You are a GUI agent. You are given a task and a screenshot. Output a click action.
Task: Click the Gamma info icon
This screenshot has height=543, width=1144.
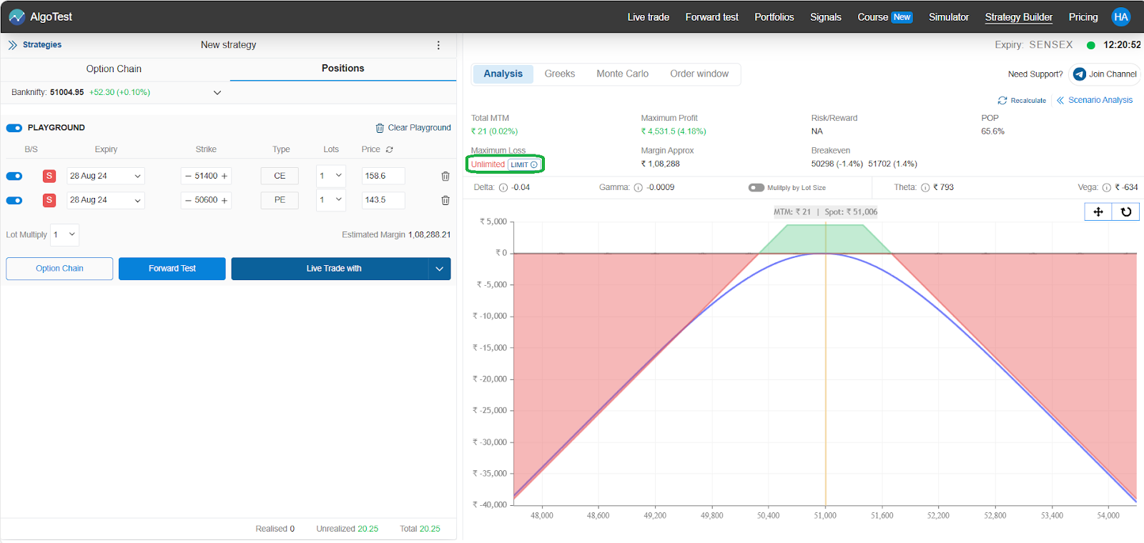tap(638, 188)
